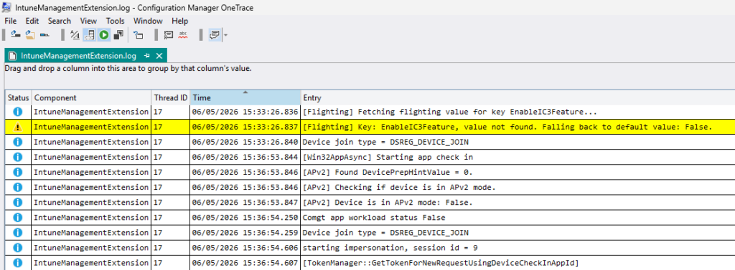Close the IntuneManagementExtension.log tab
Image resolution: width=735 pixels, height=270 pixels.
pos(159,56)
